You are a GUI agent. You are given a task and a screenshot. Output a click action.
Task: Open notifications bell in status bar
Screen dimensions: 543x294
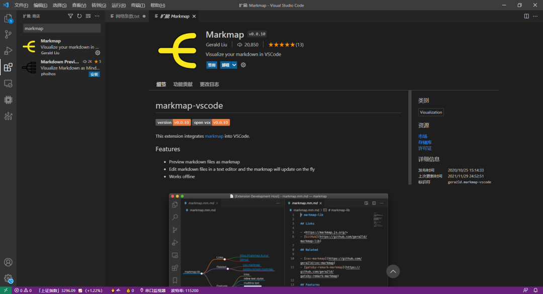536,290
